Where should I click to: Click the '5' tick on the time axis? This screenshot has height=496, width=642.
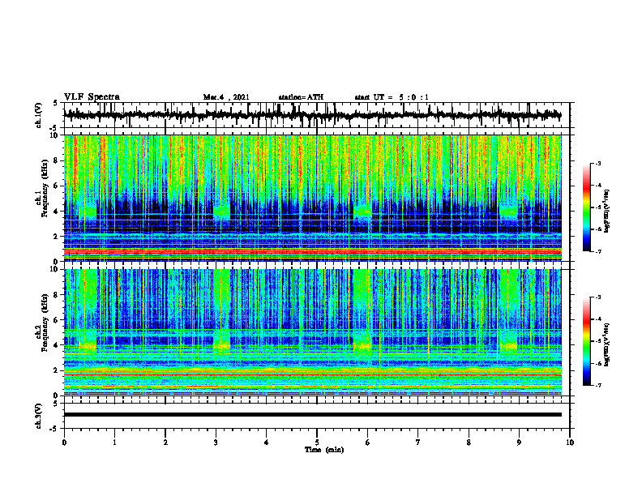pos(317,443)
